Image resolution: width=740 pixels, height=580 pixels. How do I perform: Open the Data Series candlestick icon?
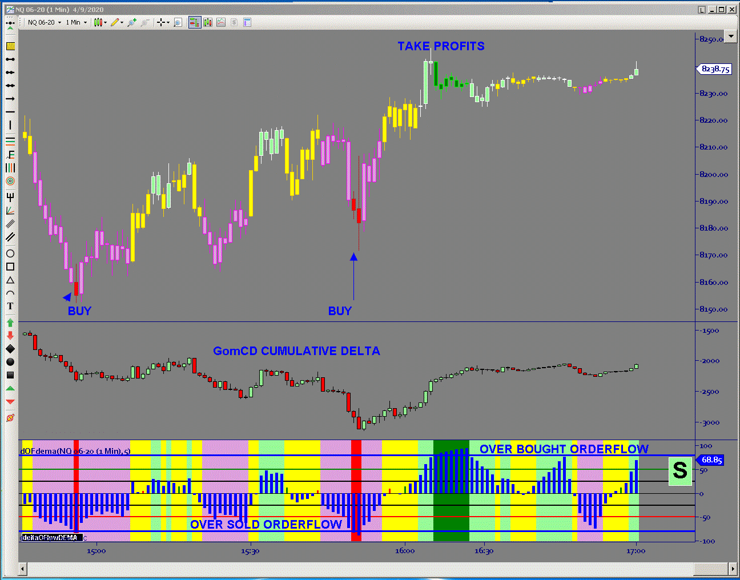click(207, 22)
